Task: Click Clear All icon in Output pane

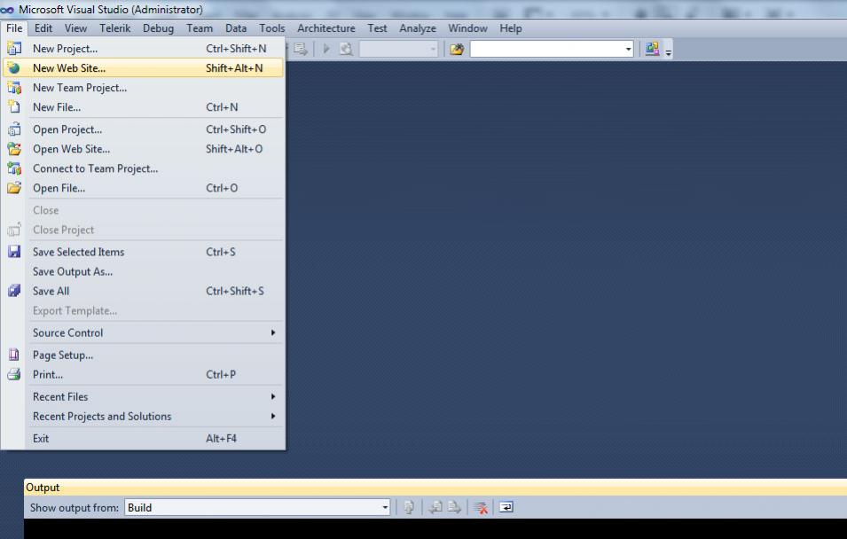Action: pos(480,507)
